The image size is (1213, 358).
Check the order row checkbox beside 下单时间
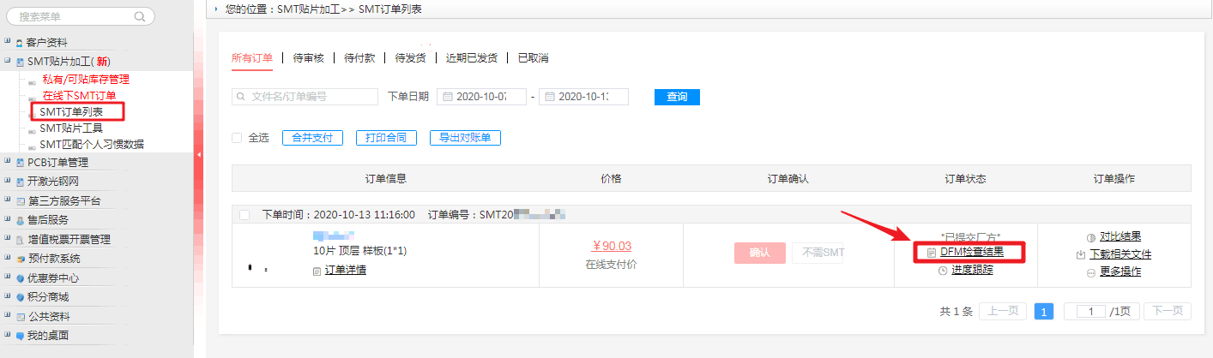[x=244, y=215]
